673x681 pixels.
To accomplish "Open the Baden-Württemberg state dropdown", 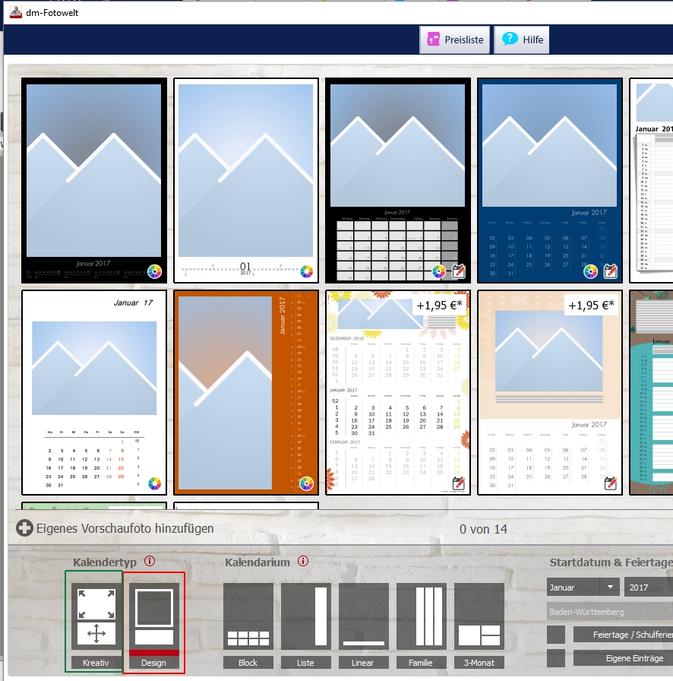I will [610, 612].
